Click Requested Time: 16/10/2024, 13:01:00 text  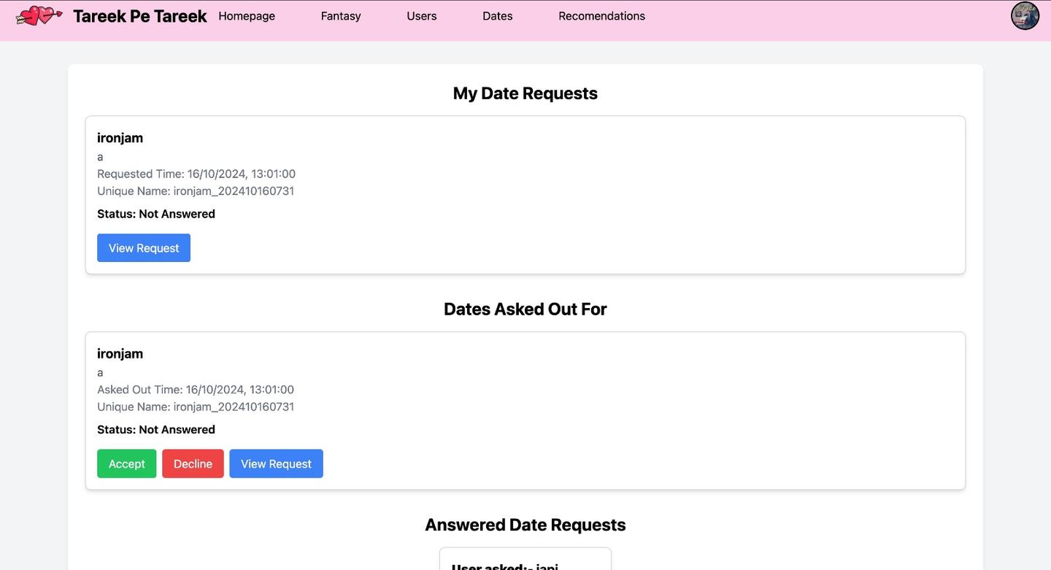196,174
